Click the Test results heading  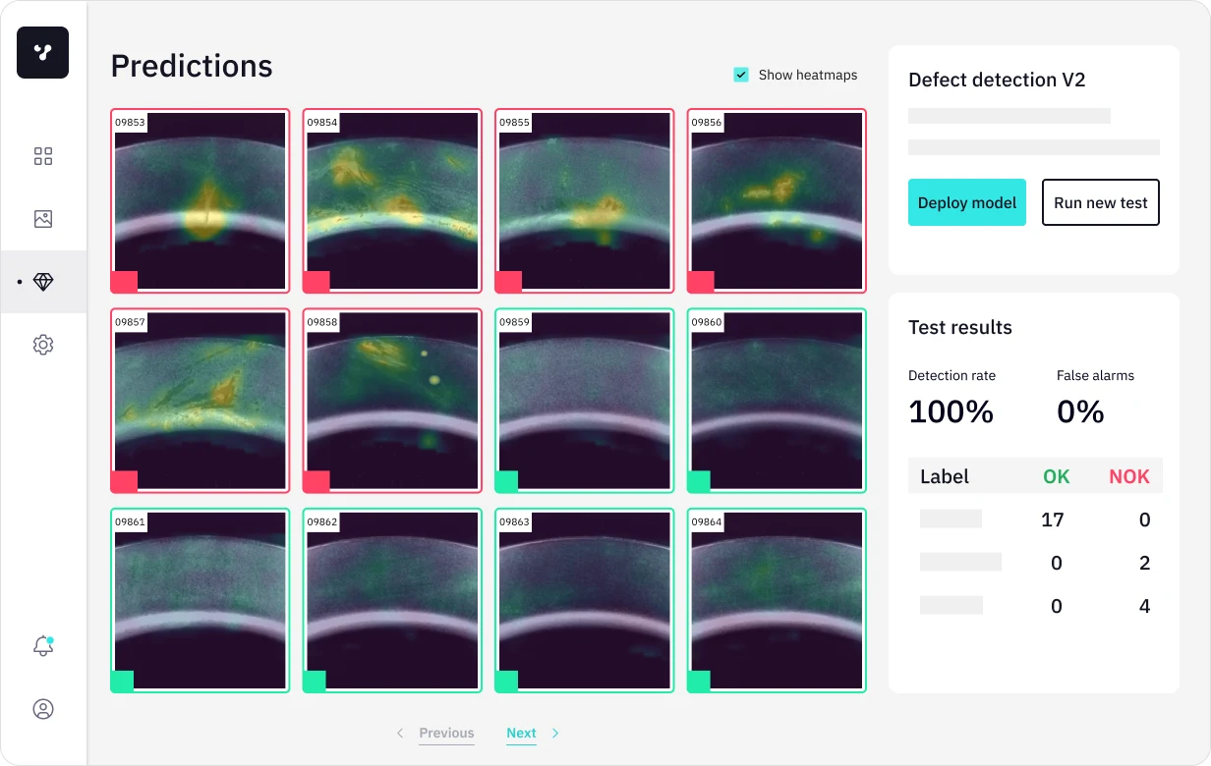(x=960, y=327)
